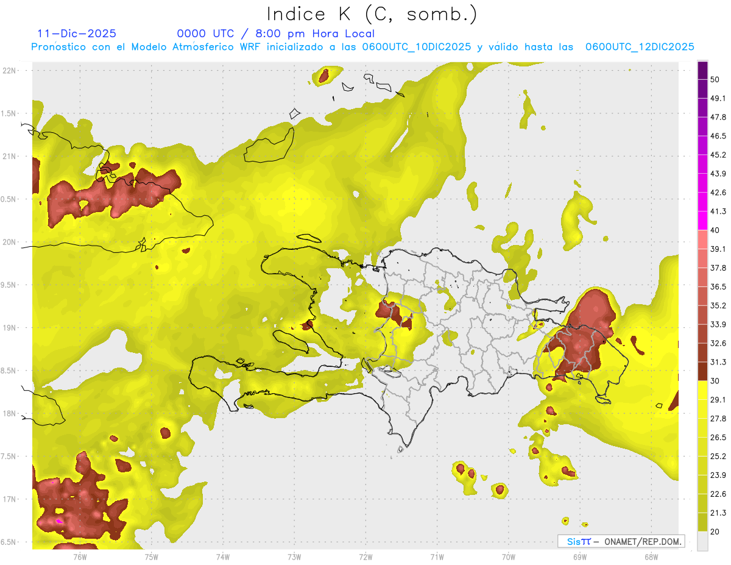Pick the gray swatch below 20 on the scale
The image size is (731, 565).
point(702,541)
